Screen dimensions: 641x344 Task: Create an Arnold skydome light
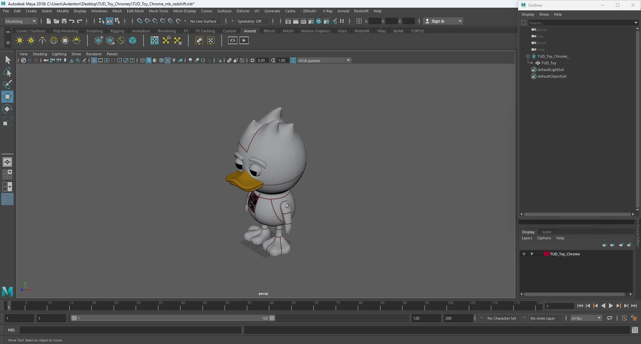tap(54, 41)
